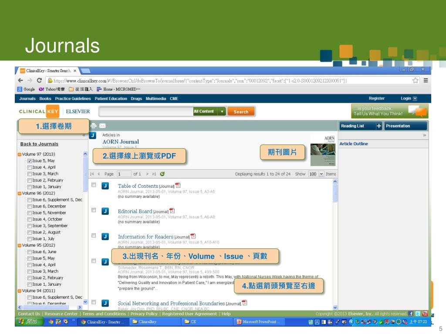Switch to Microsoft PowerPoint in the taskbar
Screen dimensions: 446x334
tap(259, 322)
